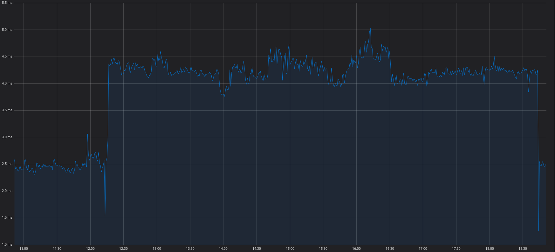Viewport: 555px width, 252px height.
Task: Click the lowest dip after 18:30
Action: [538, 231]
